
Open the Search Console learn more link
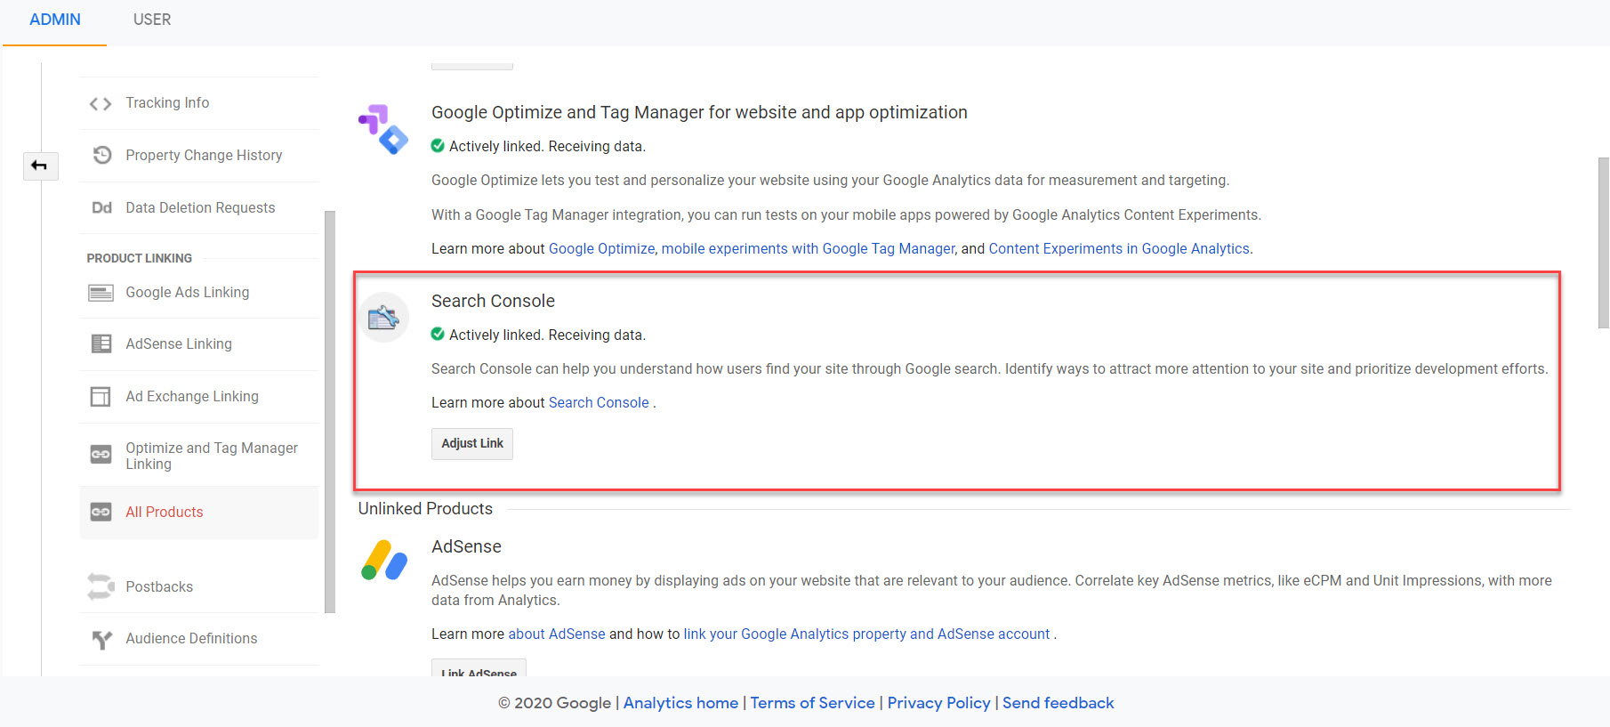[x=599, y=402]
